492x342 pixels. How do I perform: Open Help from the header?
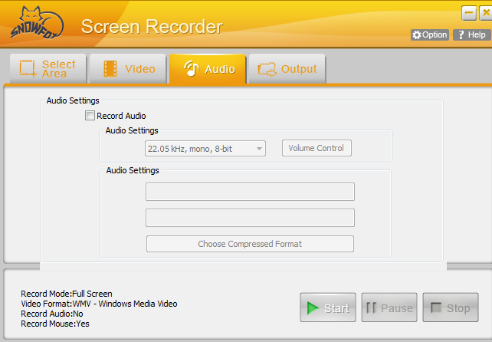[471, 35]
